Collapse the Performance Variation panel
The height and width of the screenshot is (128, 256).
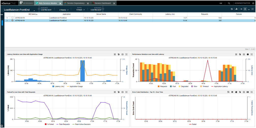tap(244, 54)
